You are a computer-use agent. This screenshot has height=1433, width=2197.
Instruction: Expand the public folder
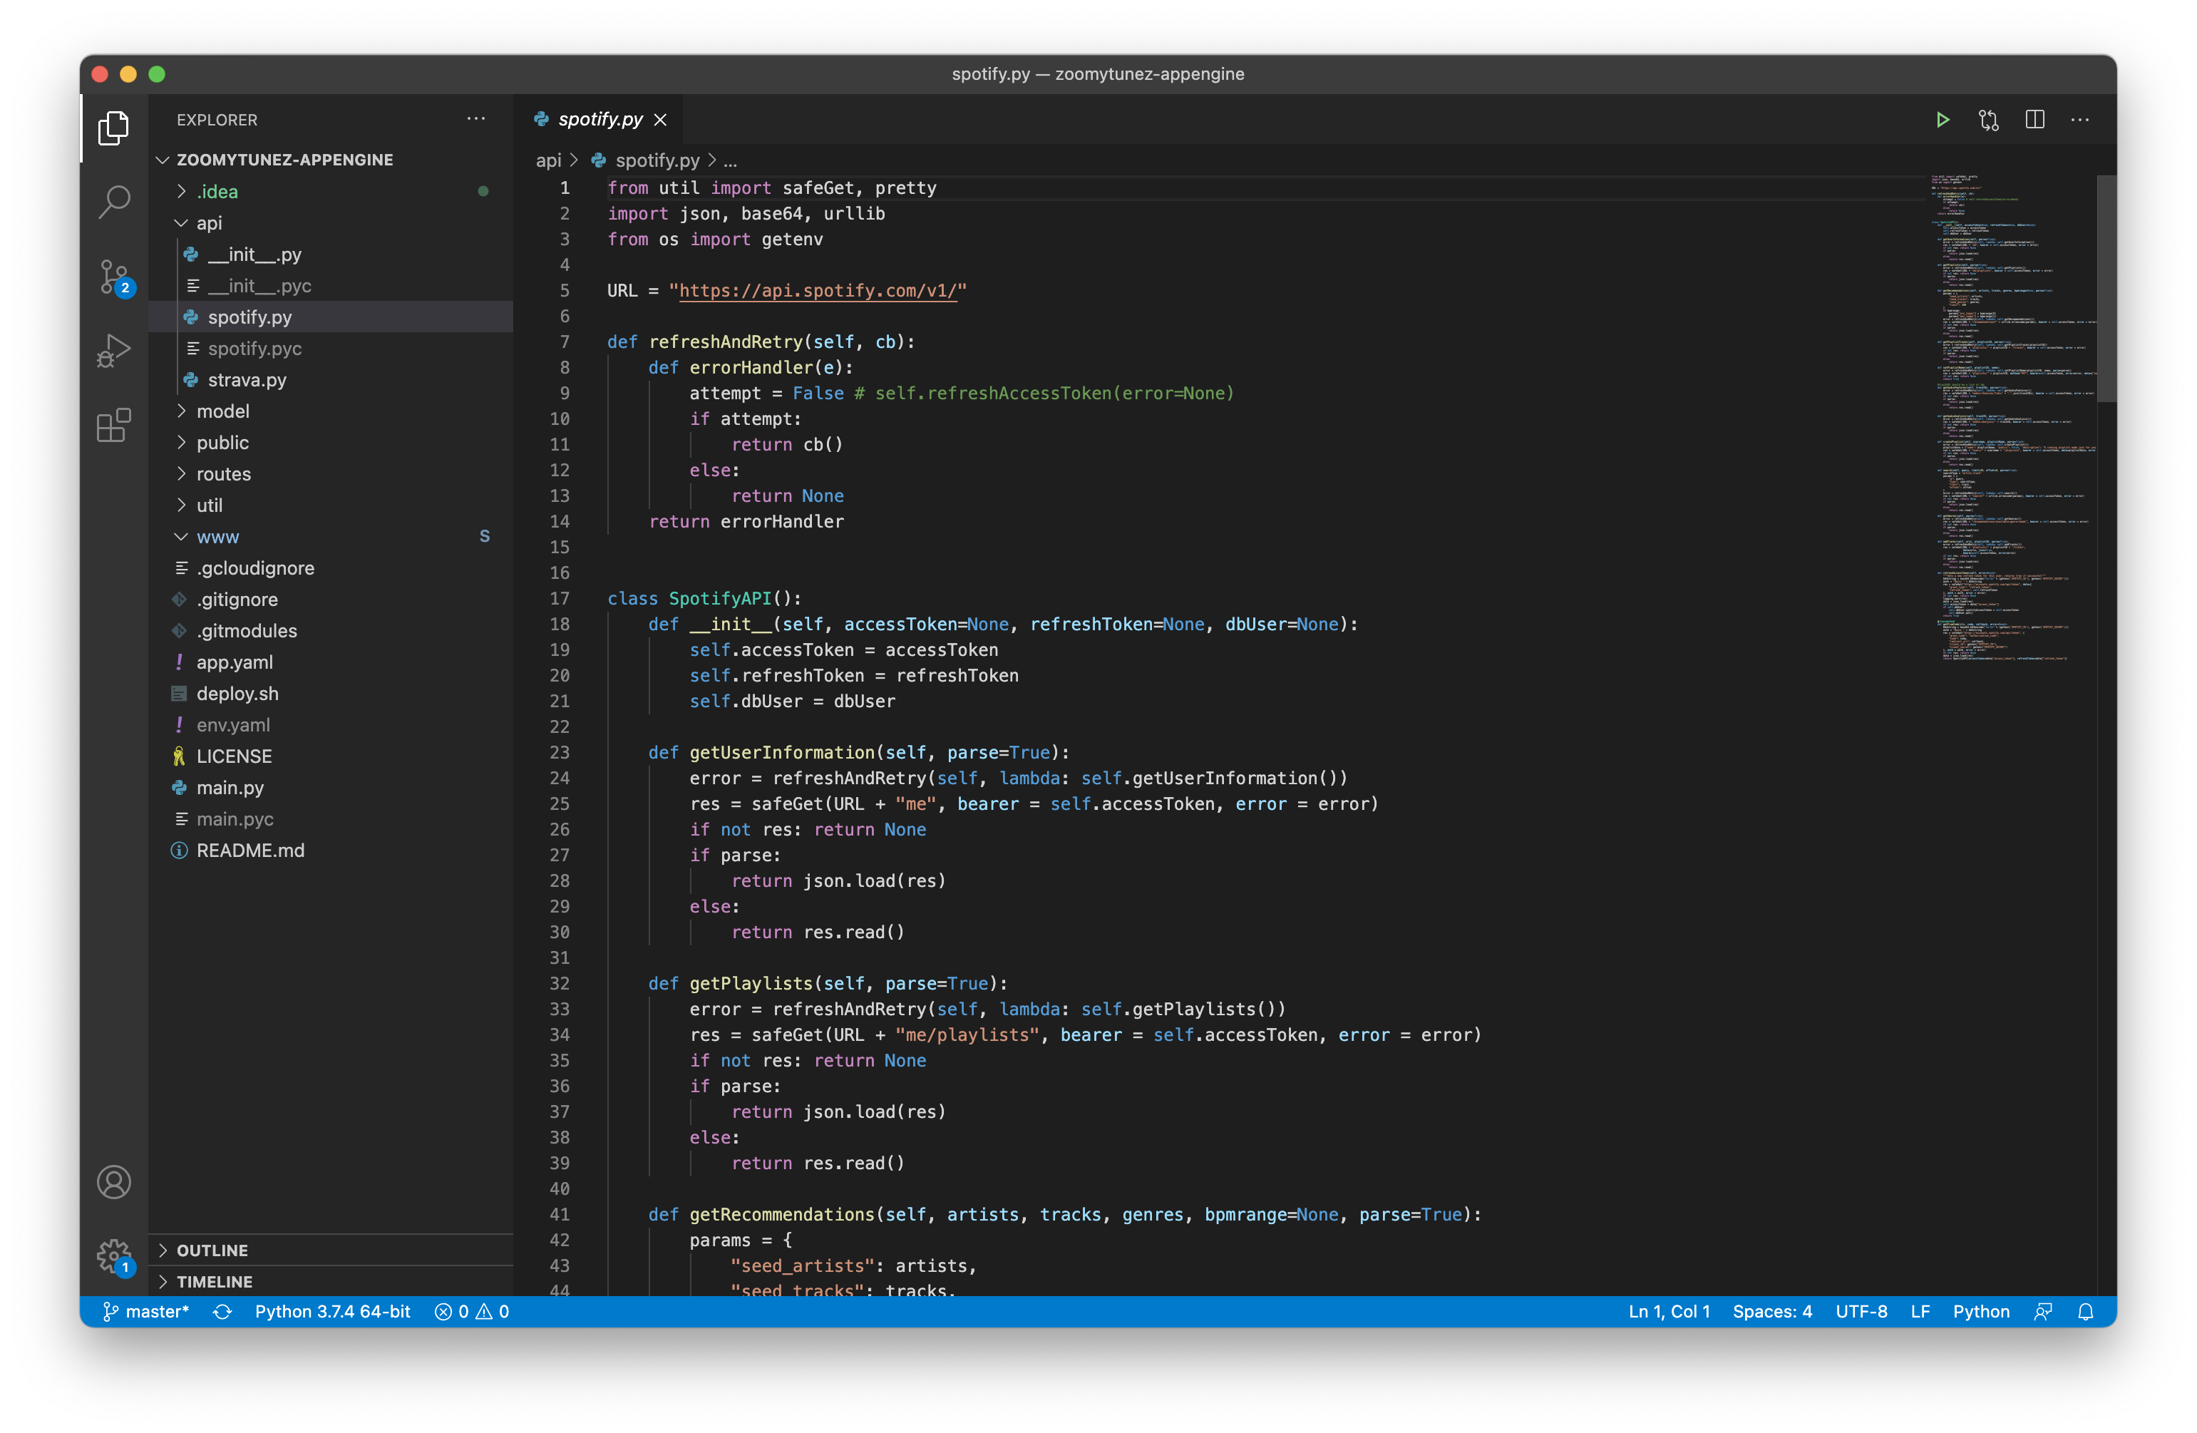pyautogui.click(x=331, y=442)
